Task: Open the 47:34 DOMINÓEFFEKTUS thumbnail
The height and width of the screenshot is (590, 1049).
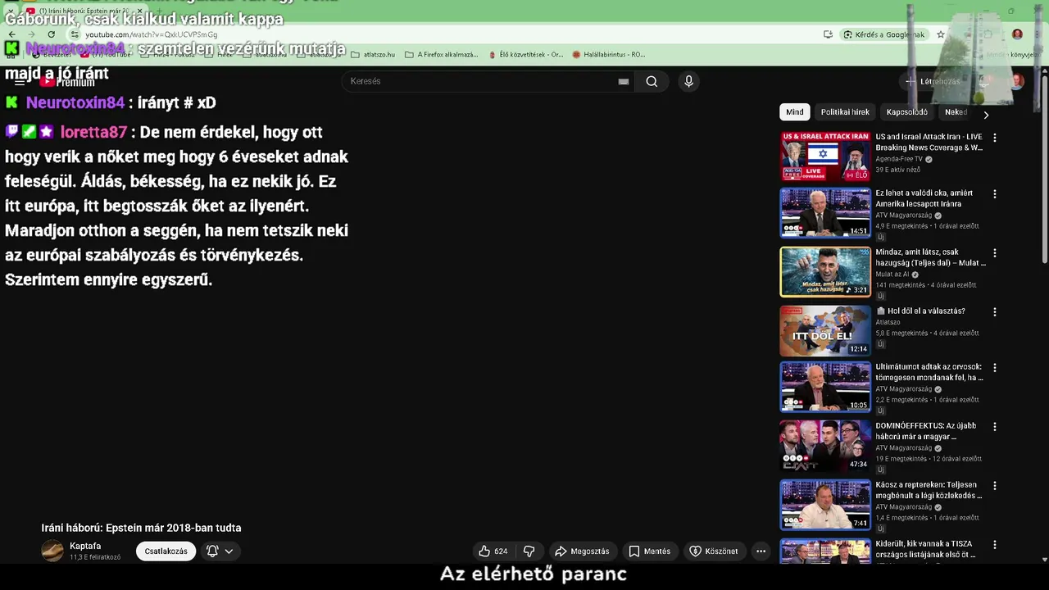Action: click(x=825, y=446)
